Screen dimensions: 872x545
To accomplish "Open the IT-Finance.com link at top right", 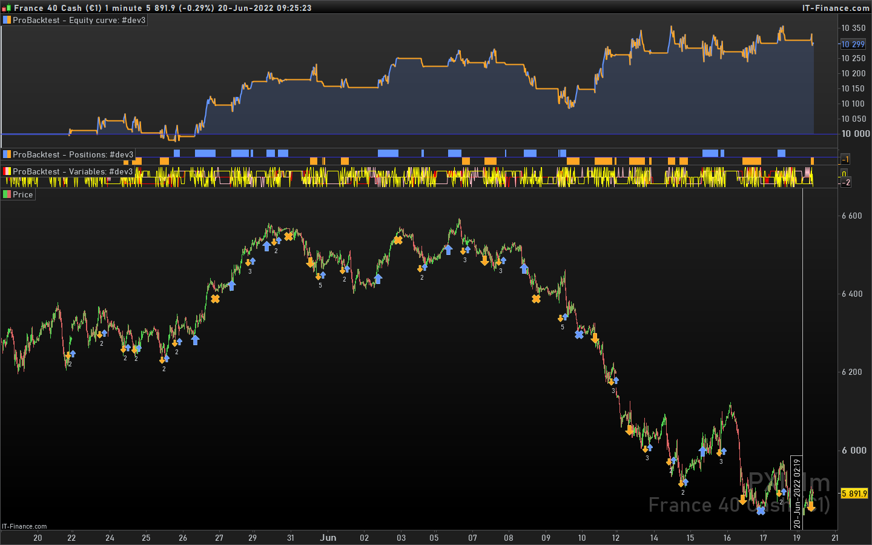I will coord(836,8).
